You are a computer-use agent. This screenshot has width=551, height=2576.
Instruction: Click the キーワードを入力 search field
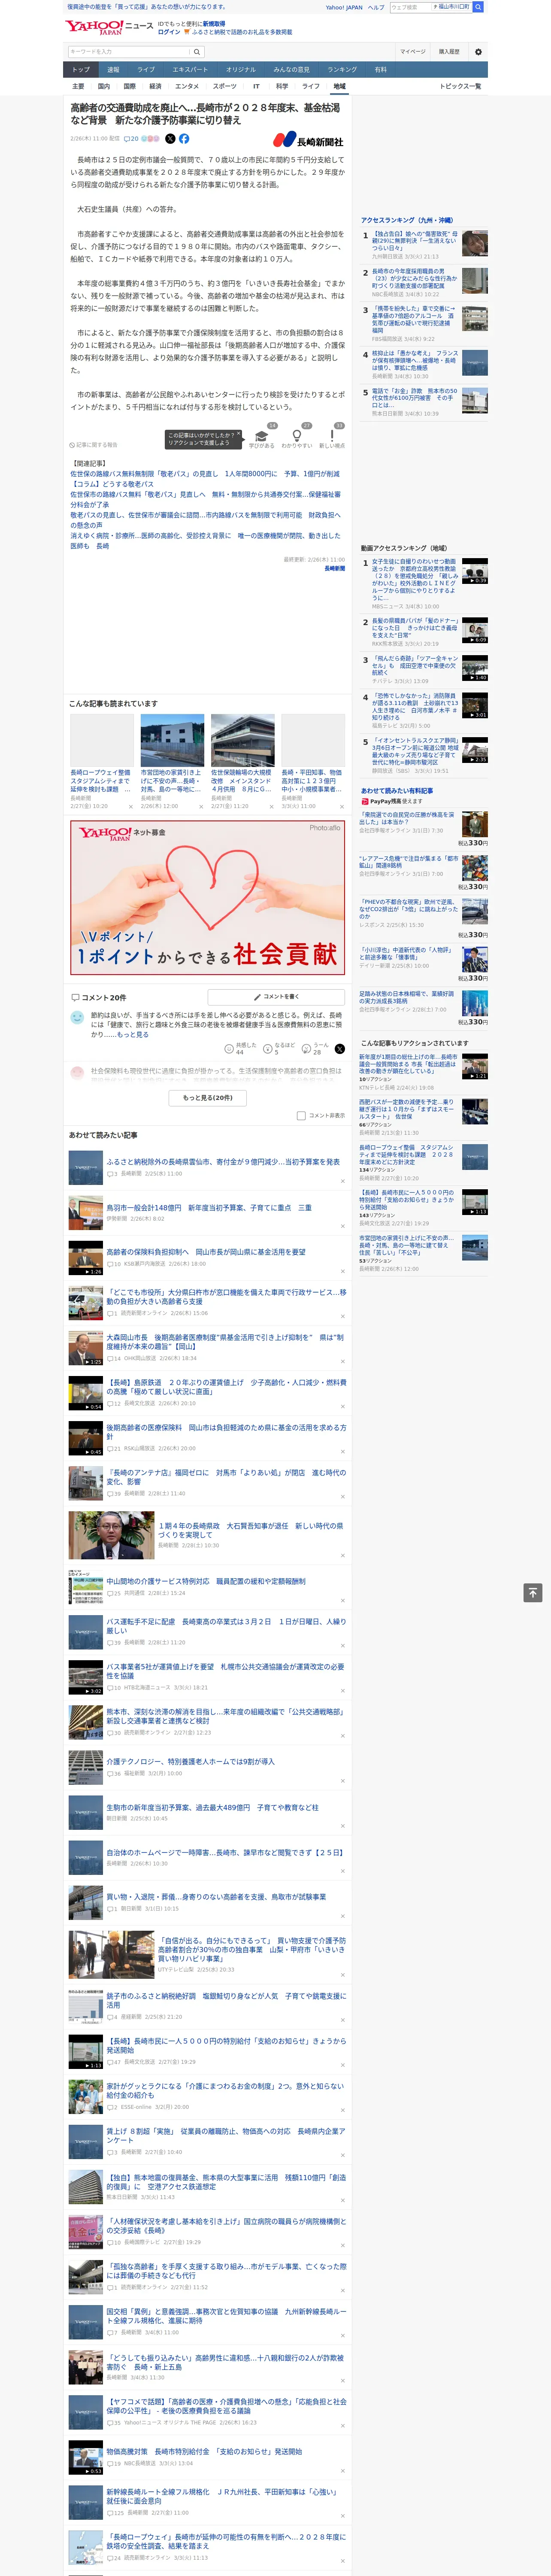(x=129, y=51)
